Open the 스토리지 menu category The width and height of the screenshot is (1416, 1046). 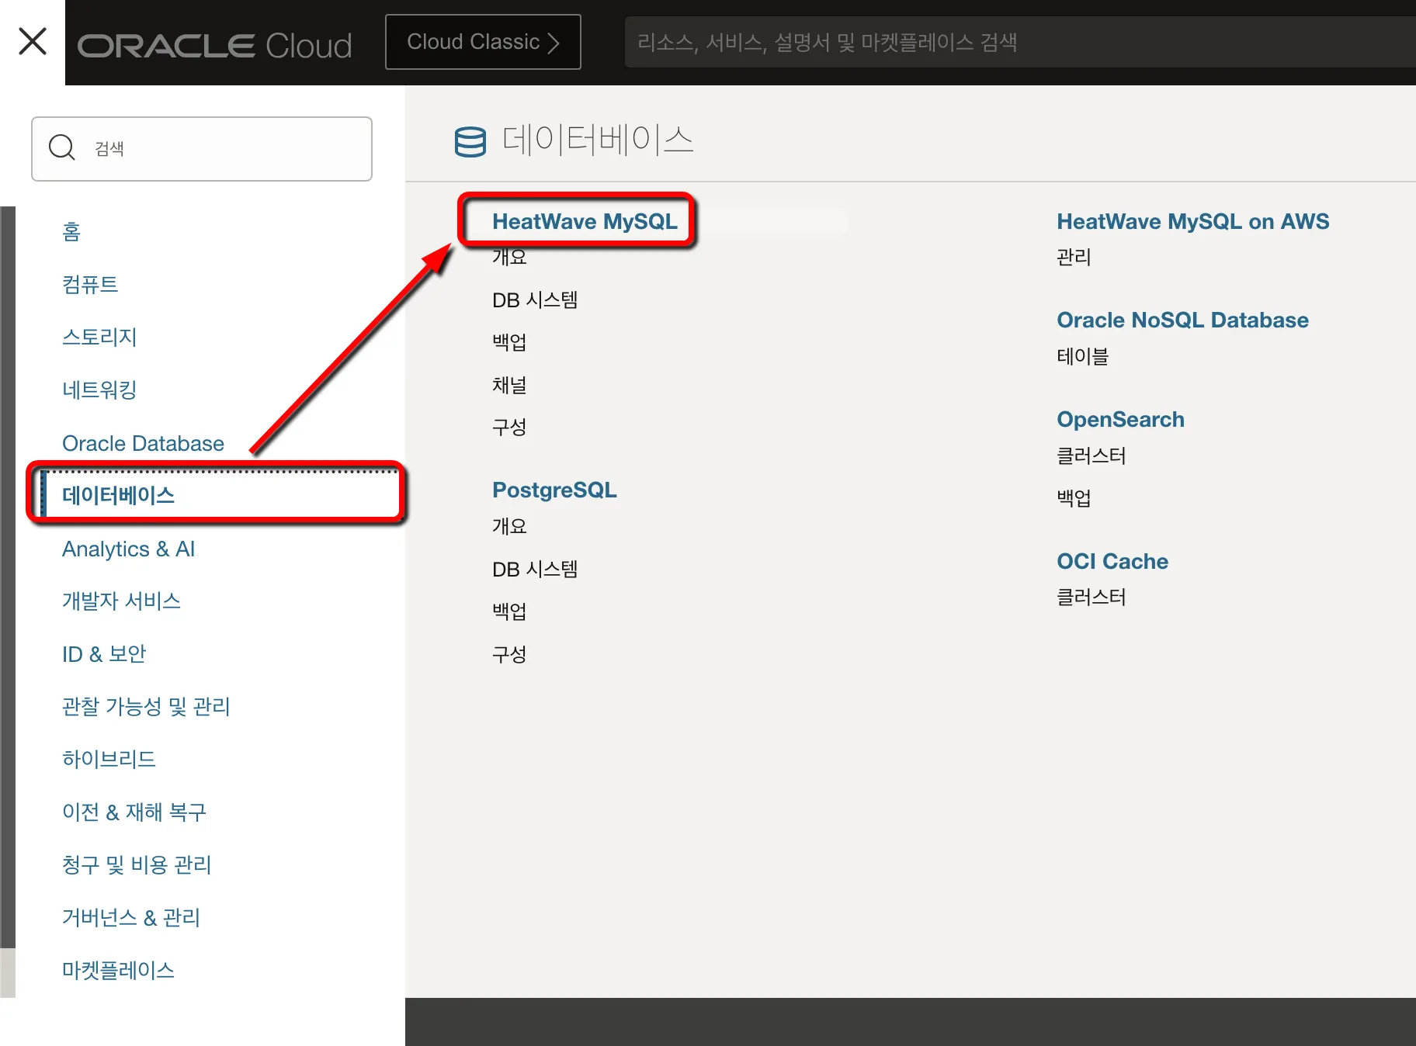tap(99, 337)
